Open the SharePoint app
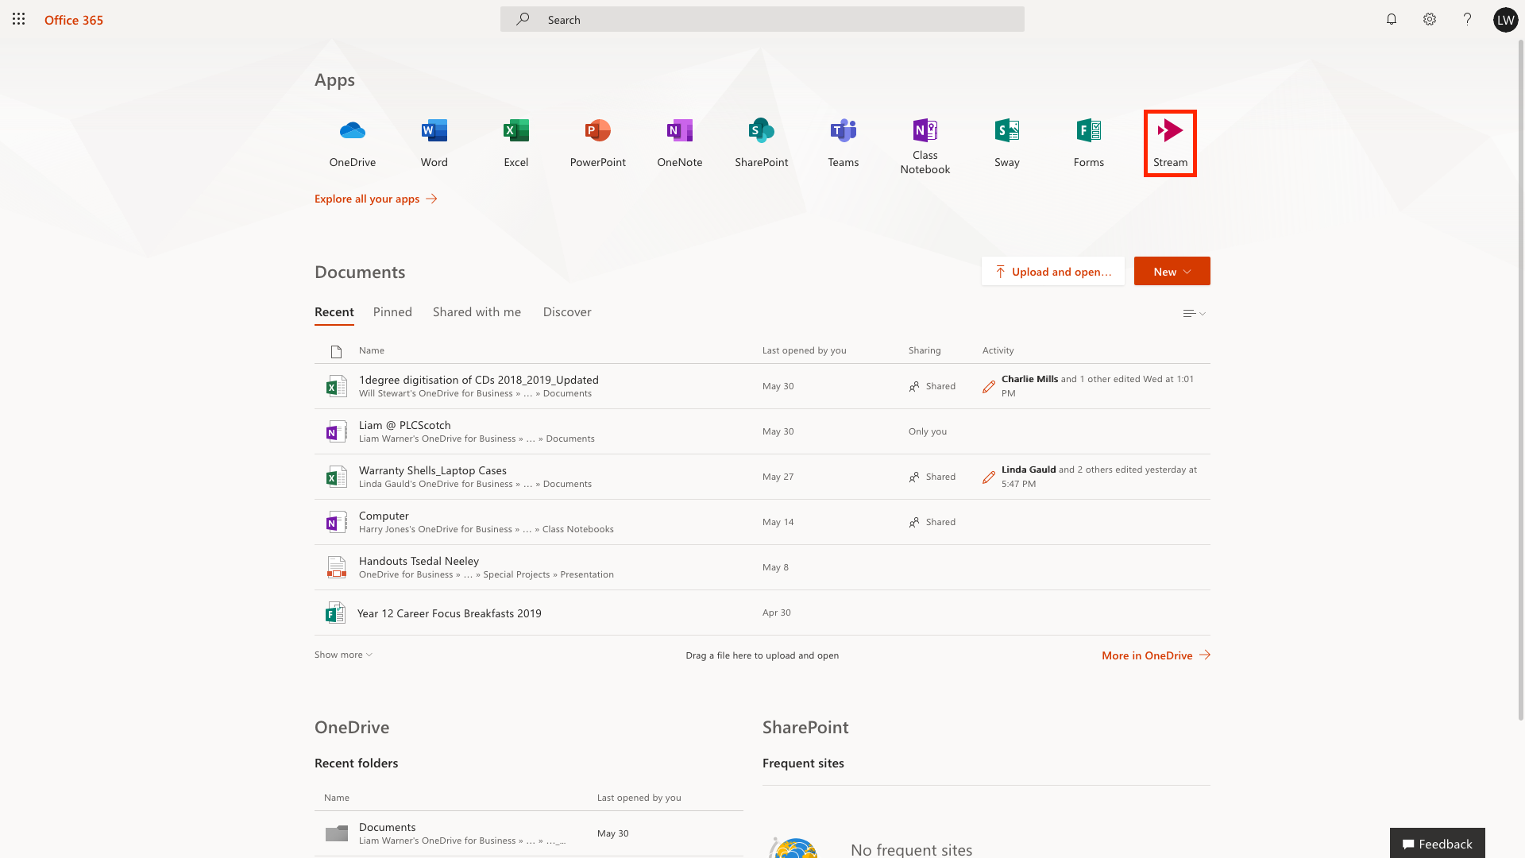The width and height of the screenshot is (1525, 858). click(x=762, y=143)
